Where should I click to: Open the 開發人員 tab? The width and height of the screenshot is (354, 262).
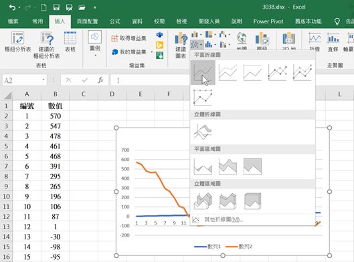(209, 21)
